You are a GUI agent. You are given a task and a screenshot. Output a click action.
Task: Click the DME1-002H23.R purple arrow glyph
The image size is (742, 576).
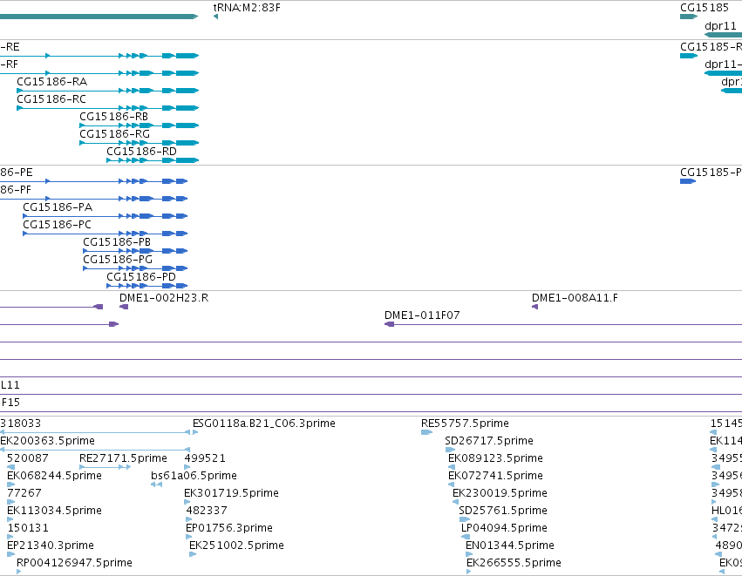124,307
